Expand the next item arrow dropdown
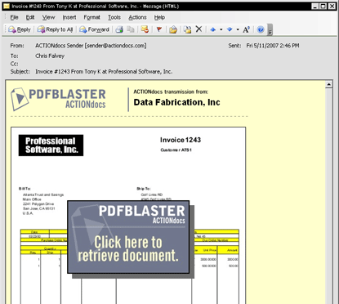339x304 pixels. 238,29
